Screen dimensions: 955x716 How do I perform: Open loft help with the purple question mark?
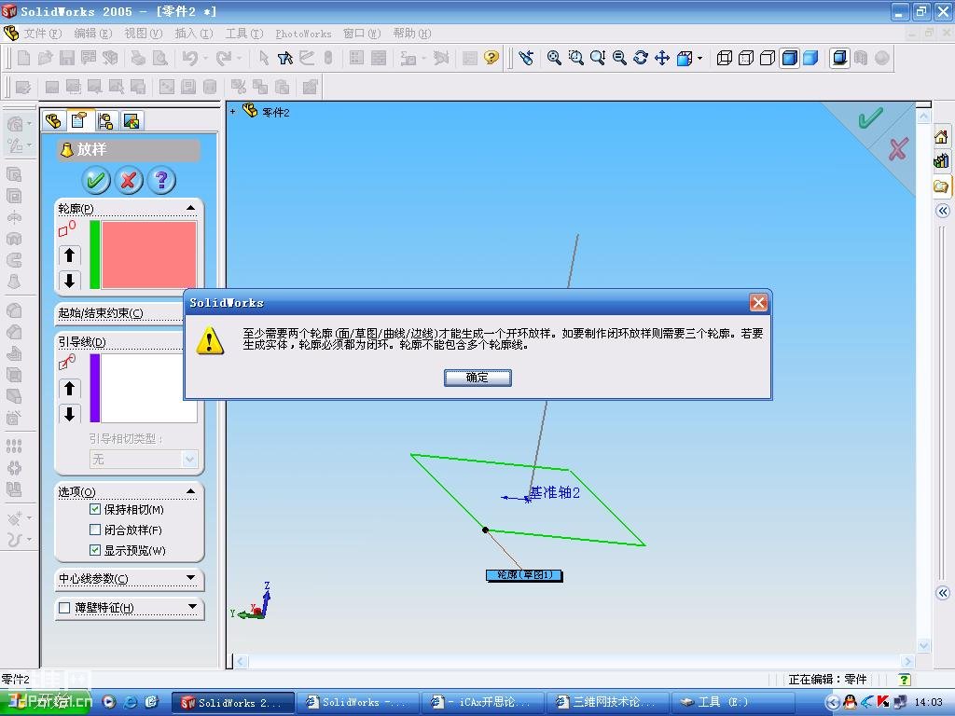pos(161,180)
